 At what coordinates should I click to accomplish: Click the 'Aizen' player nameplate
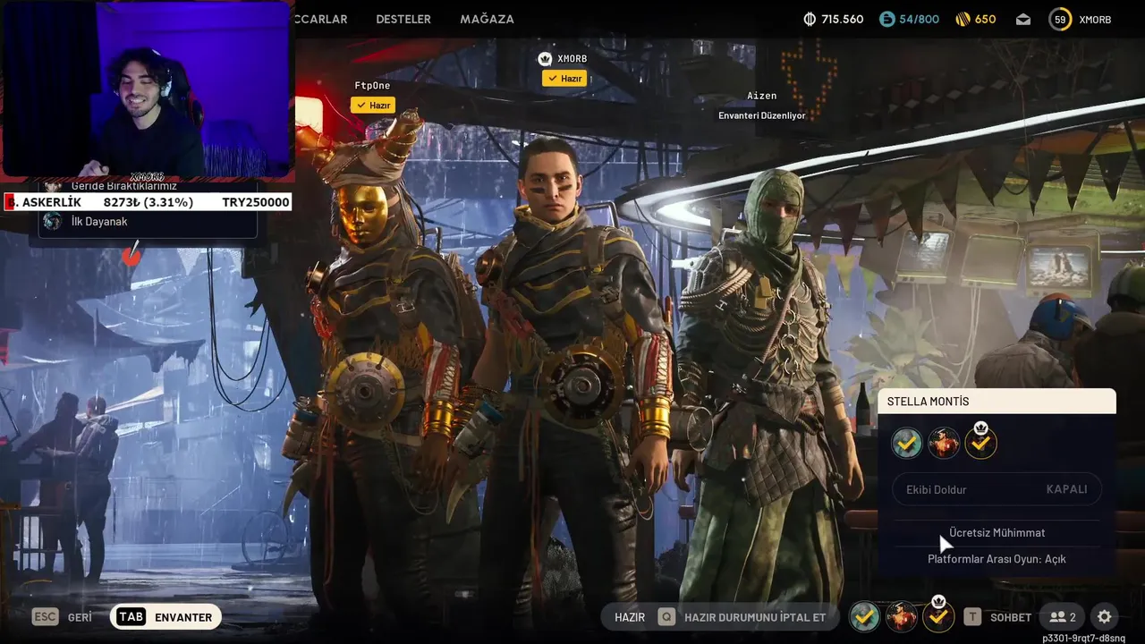[762, 96]
